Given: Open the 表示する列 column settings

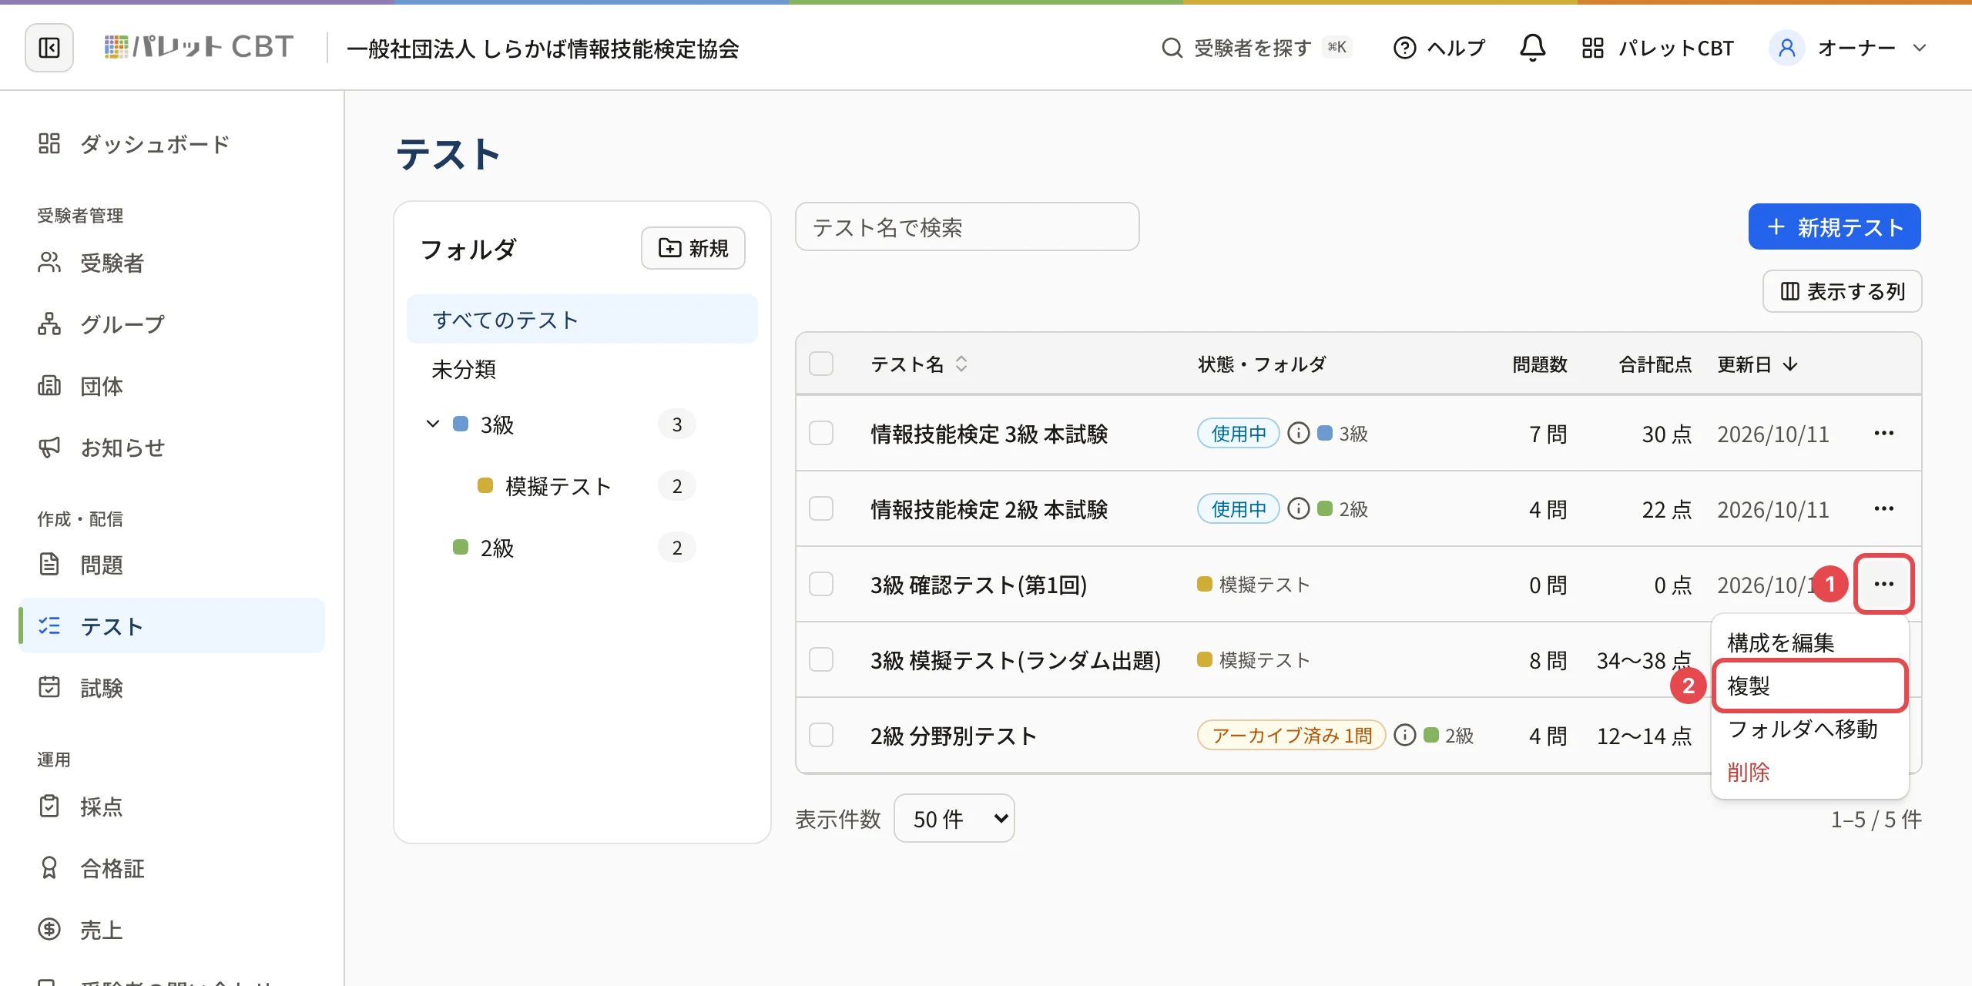Looking at the screenshot, I should (x=1842, y=291).
